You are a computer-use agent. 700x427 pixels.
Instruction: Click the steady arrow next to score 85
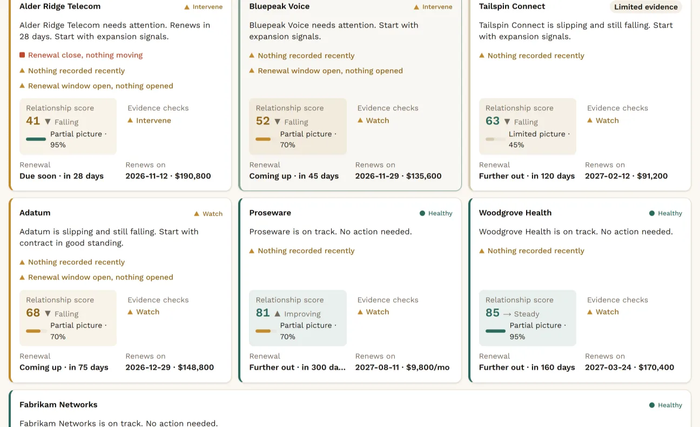[x=507, y=313]
